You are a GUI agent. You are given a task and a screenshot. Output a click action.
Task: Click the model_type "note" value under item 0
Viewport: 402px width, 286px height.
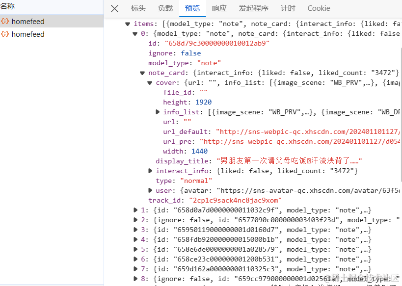(209, 63)
